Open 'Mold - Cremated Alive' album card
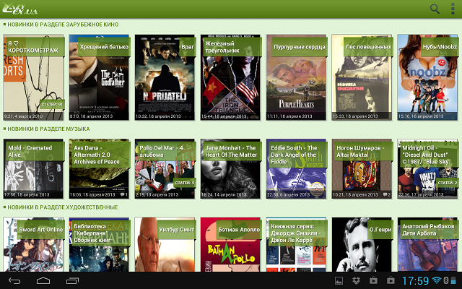The height and width of the screenshot is (289, 462). (x=33, y=168)
